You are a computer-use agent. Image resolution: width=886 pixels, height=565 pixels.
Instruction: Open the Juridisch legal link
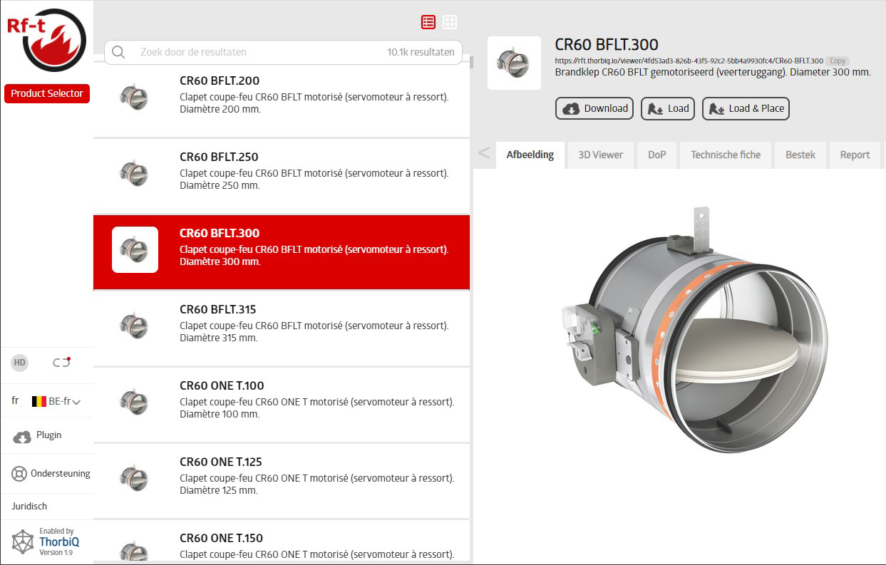click(x=29, y=507)
